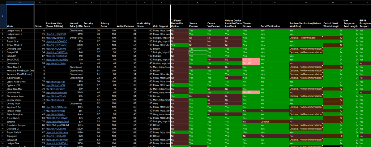Open Blockstream Jade purchase link
The height and width of the screenshot is (147, 371).
tap(57, 96)
